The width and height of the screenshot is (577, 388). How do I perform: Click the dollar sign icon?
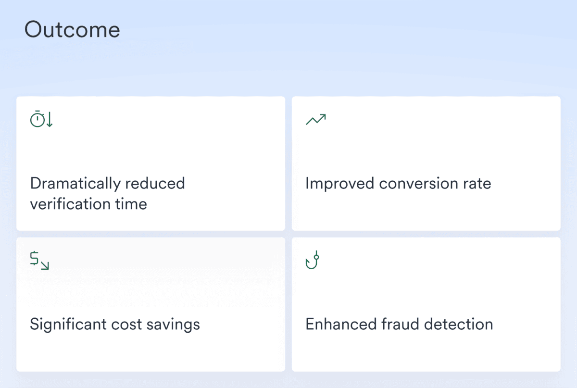(34, 259)
